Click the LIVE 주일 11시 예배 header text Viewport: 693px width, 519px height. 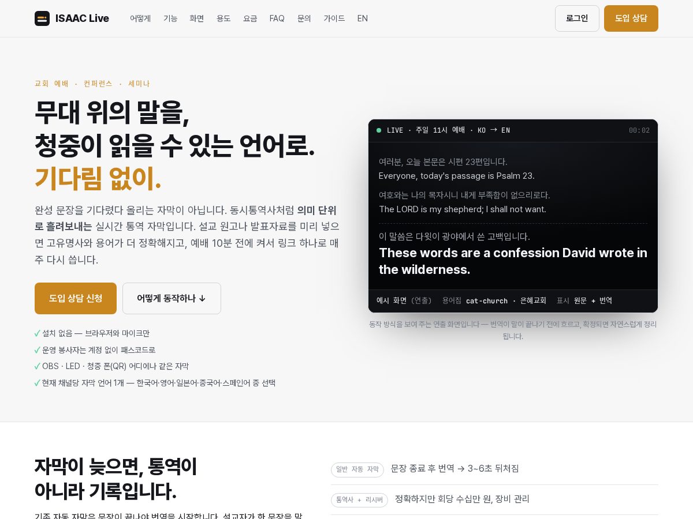pyautogui.click(x=448, y=130)
